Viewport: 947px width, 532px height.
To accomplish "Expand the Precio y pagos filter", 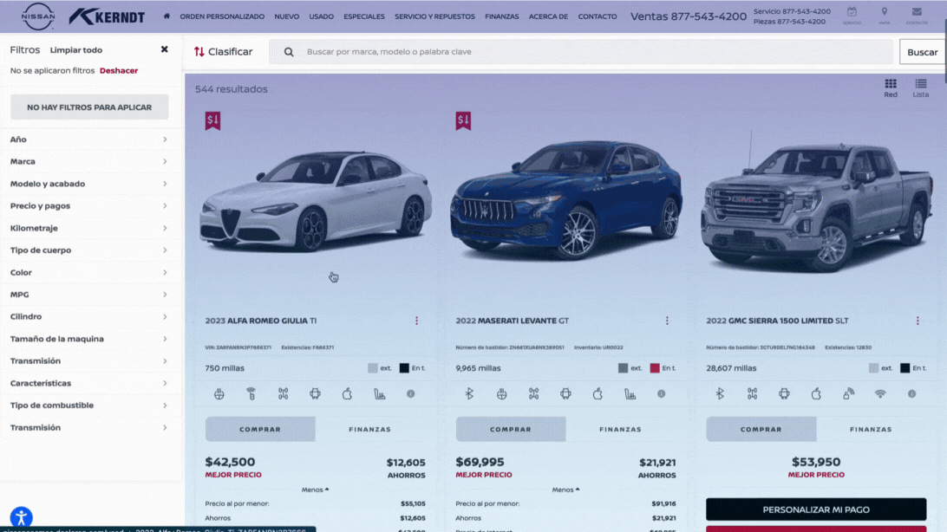I will pyautogui.click(x=88, y=205).
